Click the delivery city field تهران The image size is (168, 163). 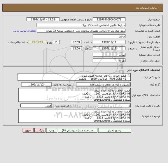109,61
